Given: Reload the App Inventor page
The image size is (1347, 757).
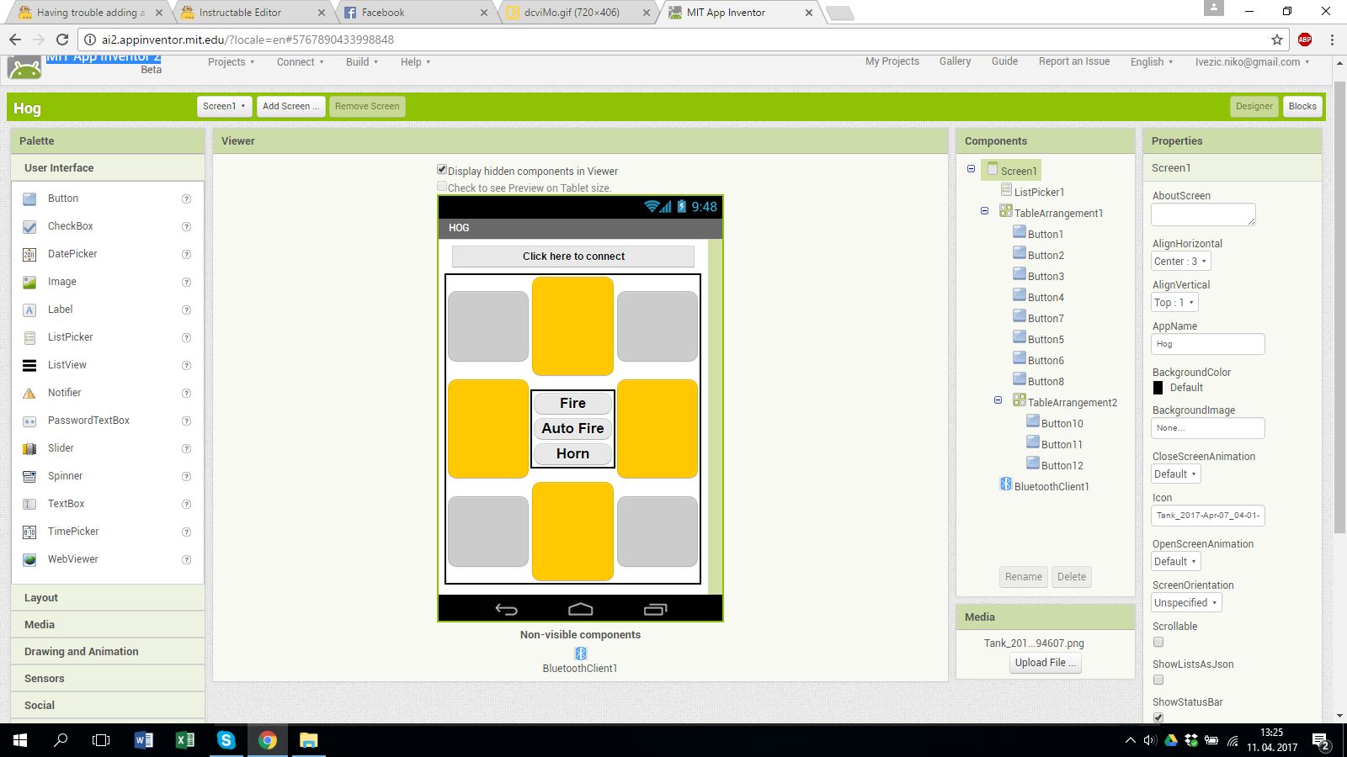Looking at the screenshot, I should point(61,40).
